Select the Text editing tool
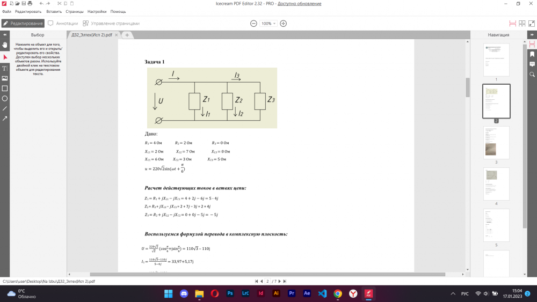 pos(5,68)
